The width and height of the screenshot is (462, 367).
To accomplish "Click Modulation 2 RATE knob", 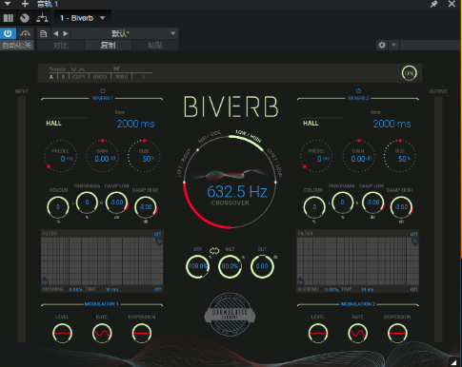I will tap(358, 333).
